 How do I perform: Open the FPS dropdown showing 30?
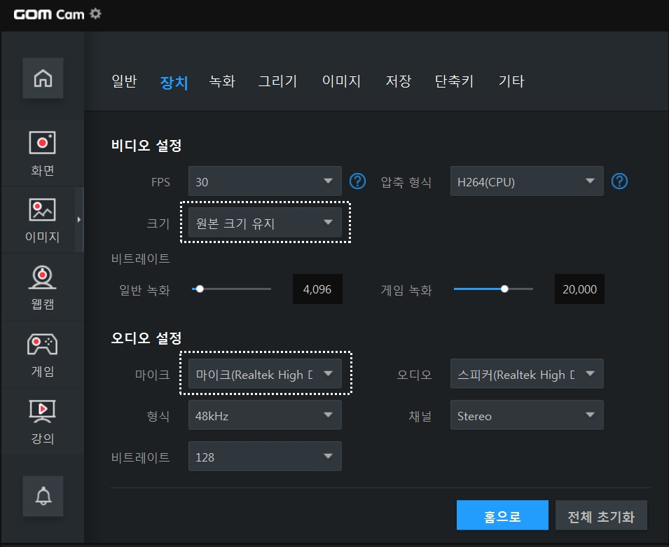[265, 181]
